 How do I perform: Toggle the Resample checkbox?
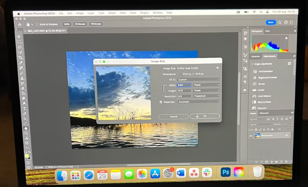161,102
